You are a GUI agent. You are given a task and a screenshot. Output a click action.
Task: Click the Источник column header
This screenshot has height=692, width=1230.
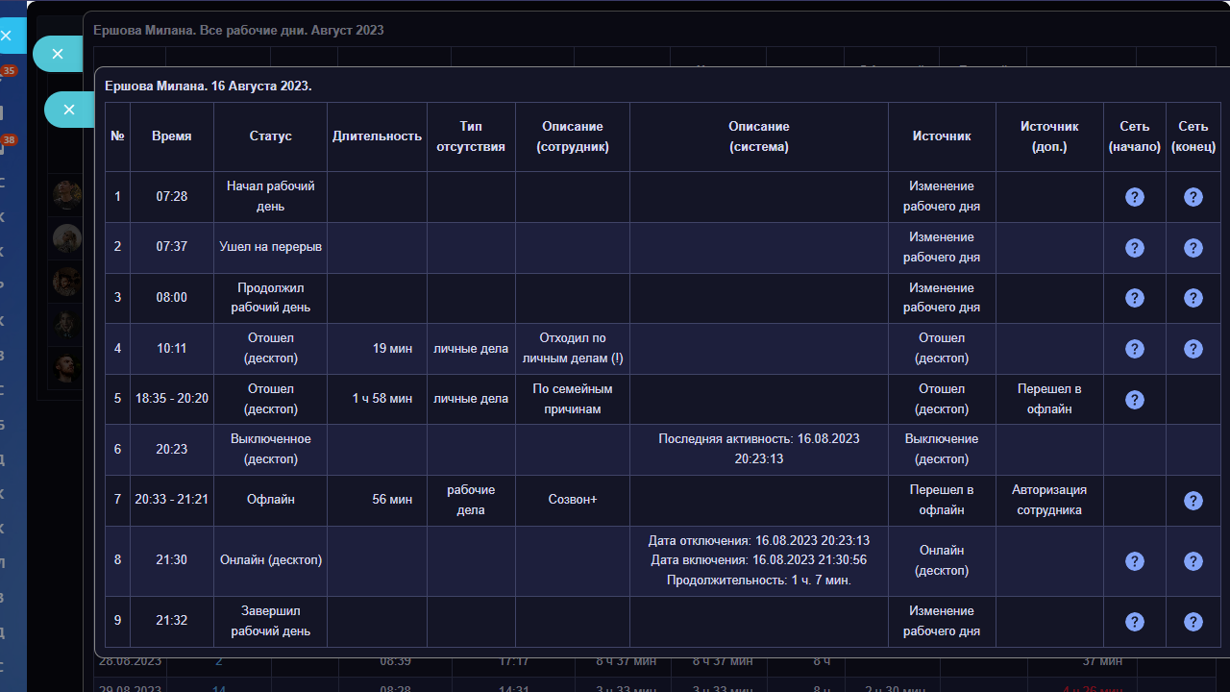click(942, 136)
